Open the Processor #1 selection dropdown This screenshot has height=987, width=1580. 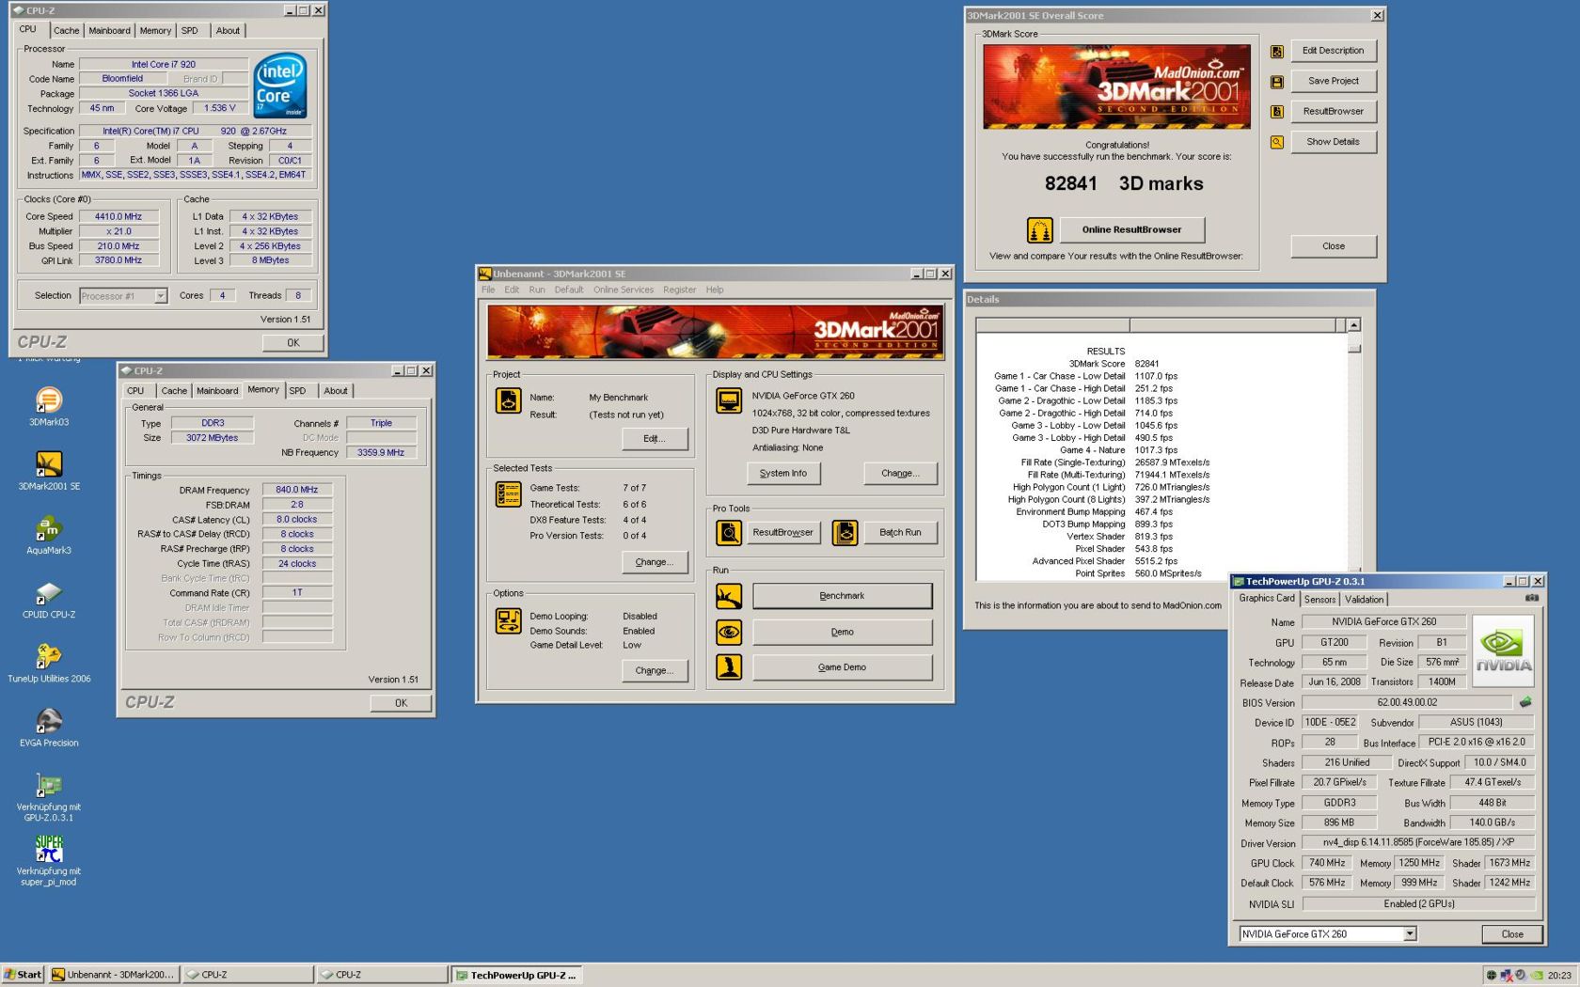(161, 296)
